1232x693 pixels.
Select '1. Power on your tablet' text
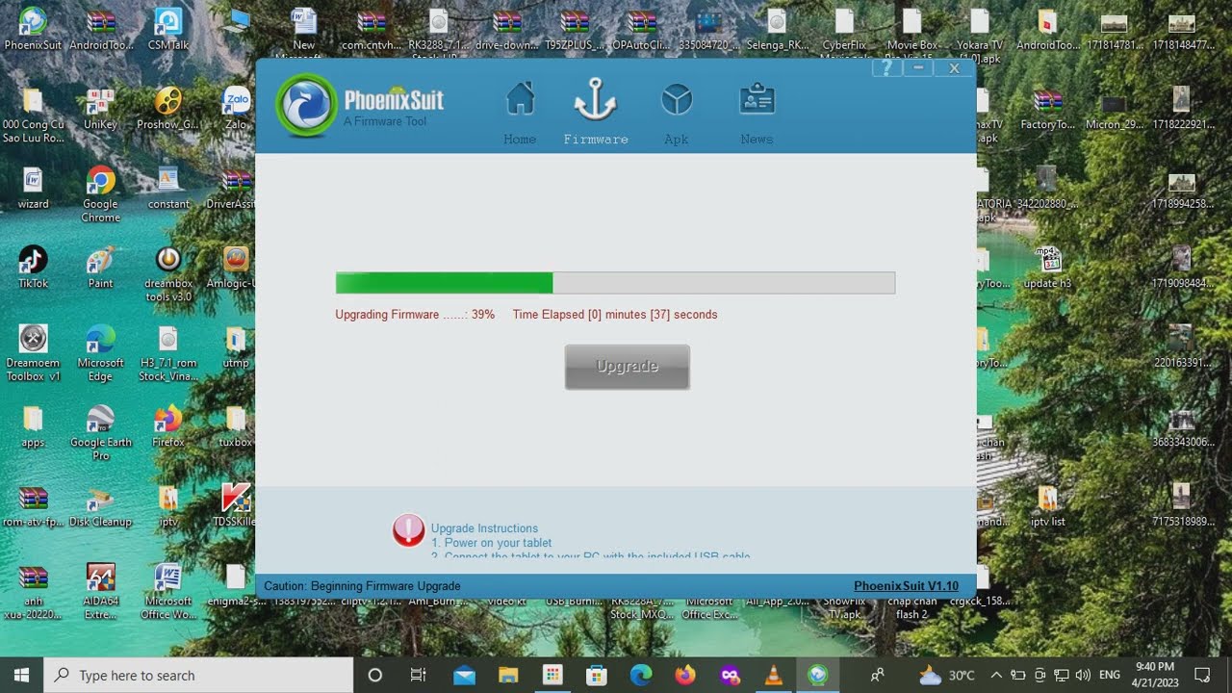coord(491,543)
